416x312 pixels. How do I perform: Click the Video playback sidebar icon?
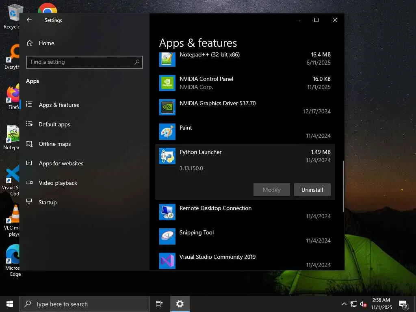coord(29,182)
